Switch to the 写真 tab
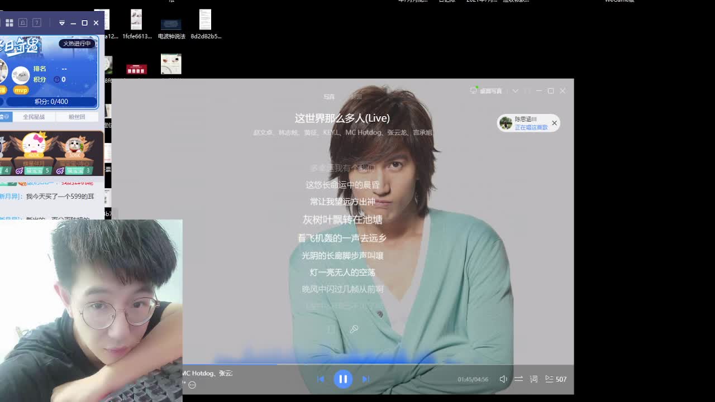Image resolution: width=715 pixels, height=402 pixels. tap(329, 97)
